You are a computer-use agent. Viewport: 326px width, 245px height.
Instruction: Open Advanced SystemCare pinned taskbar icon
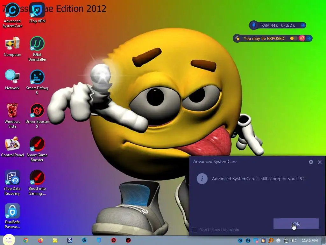pos(84,241)
